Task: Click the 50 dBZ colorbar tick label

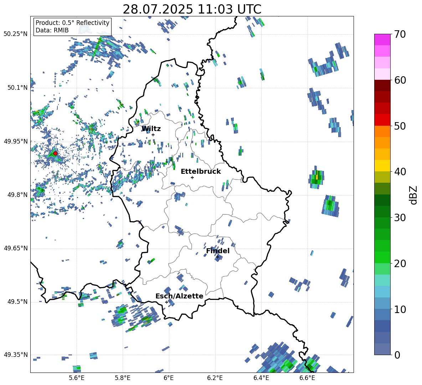Action: 400,126
